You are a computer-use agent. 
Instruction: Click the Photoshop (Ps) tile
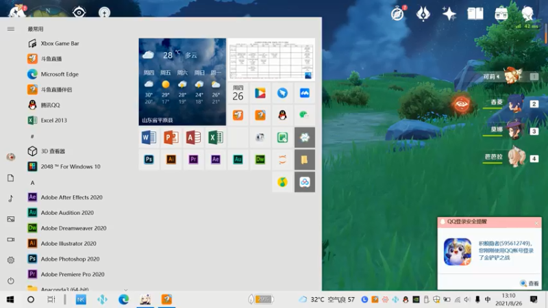click(149, 159)
